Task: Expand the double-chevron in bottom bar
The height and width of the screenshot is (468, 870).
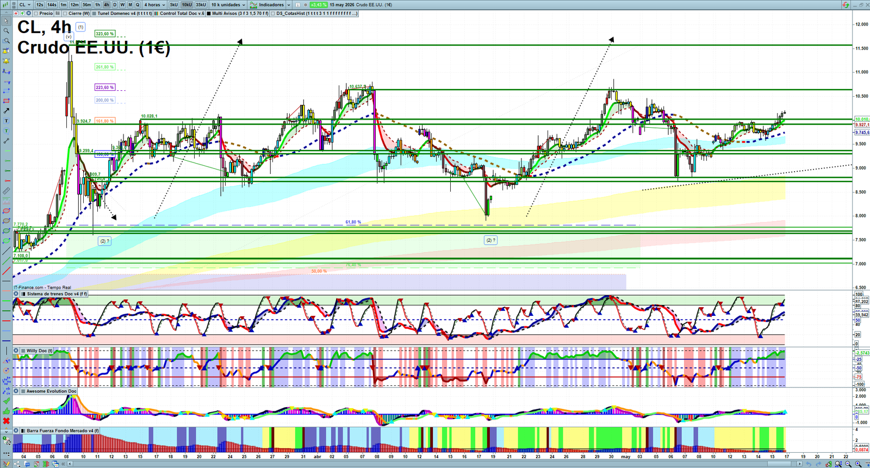Action: click(63, 464)
